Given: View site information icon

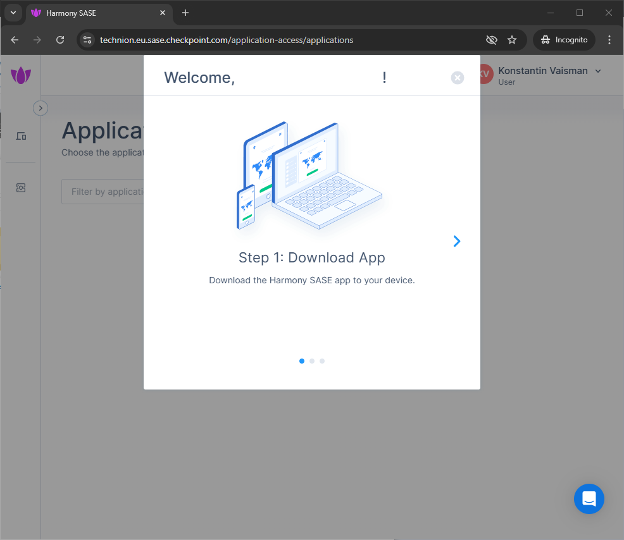Looking at the screenshot, I should pos(87,40).
